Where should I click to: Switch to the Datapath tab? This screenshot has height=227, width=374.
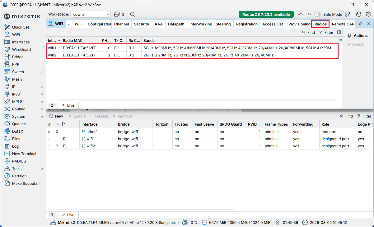(176, 24)
